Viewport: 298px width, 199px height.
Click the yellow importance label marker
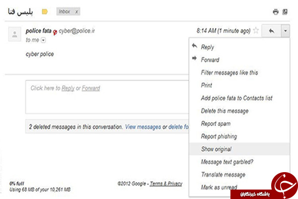coord(45,12)
